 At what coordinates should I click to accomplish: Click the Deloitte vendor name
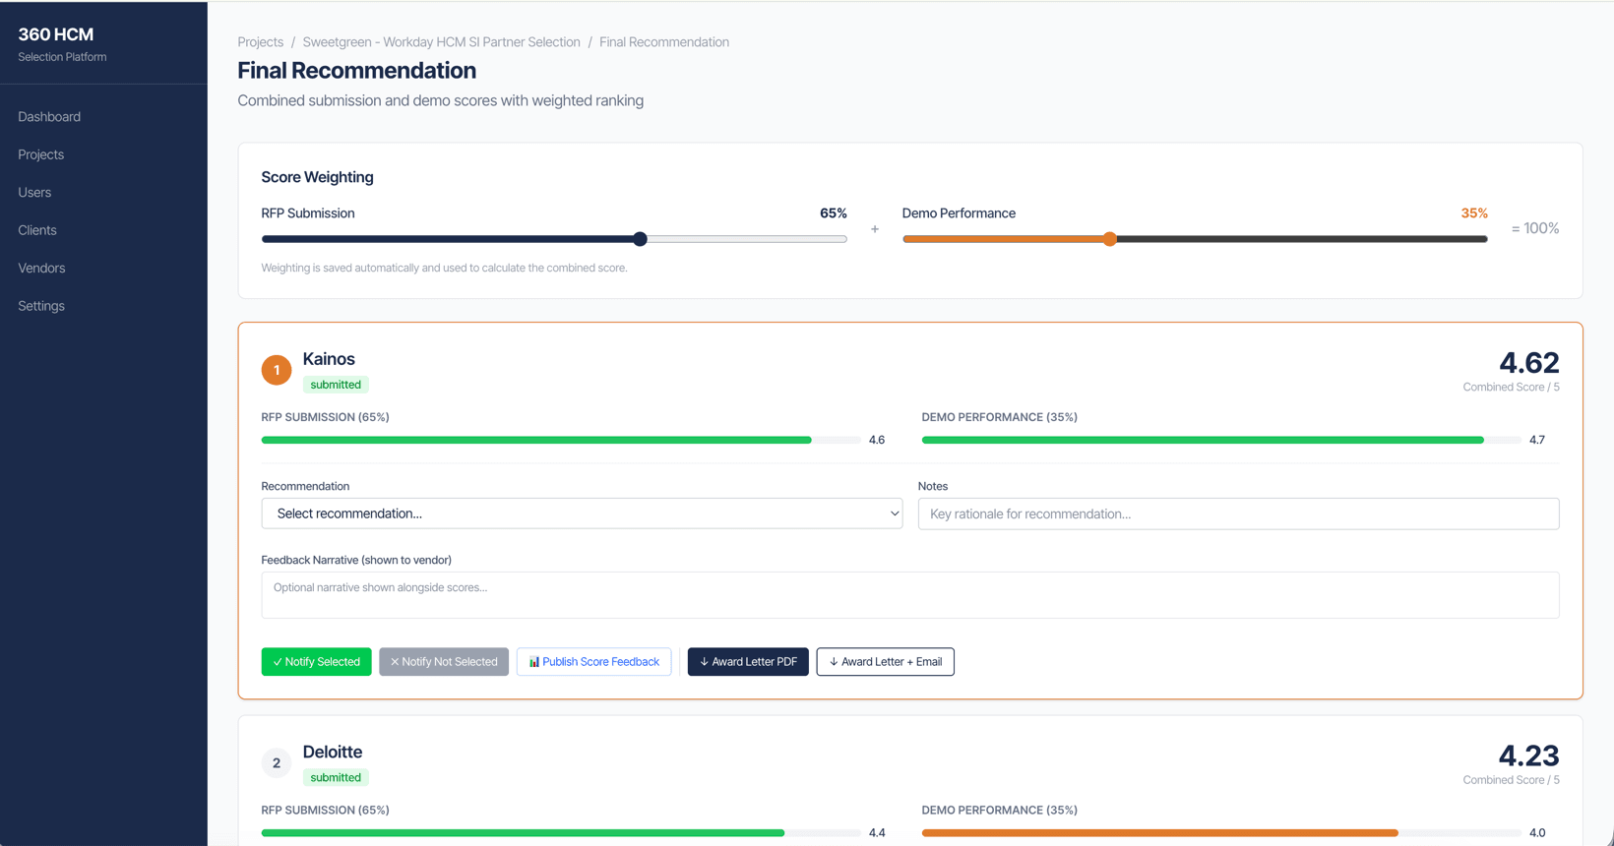tap(333, 752)
